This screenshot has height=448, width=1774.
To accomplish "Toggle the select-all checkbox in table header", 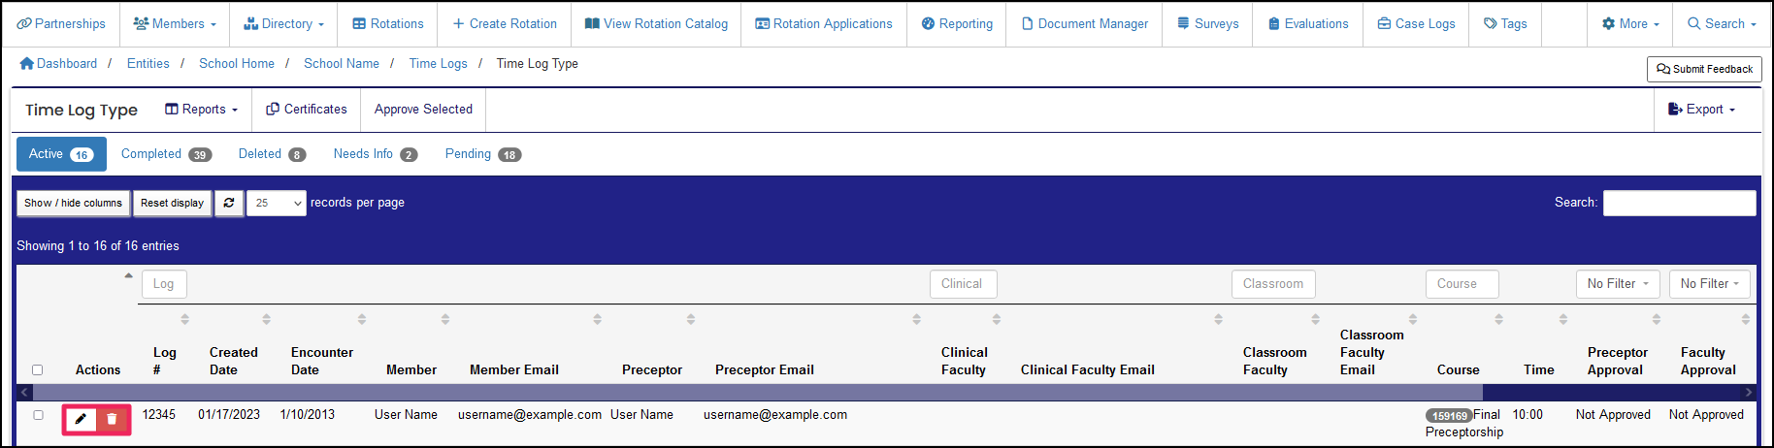I will coord(38,369).
